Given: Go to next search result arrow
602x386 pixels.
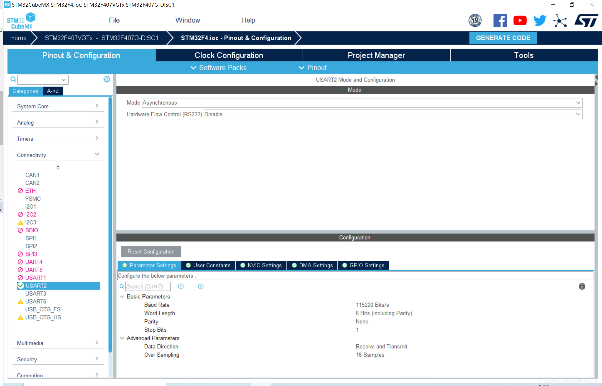Looking at the screenshot, I should coord(201,286).
